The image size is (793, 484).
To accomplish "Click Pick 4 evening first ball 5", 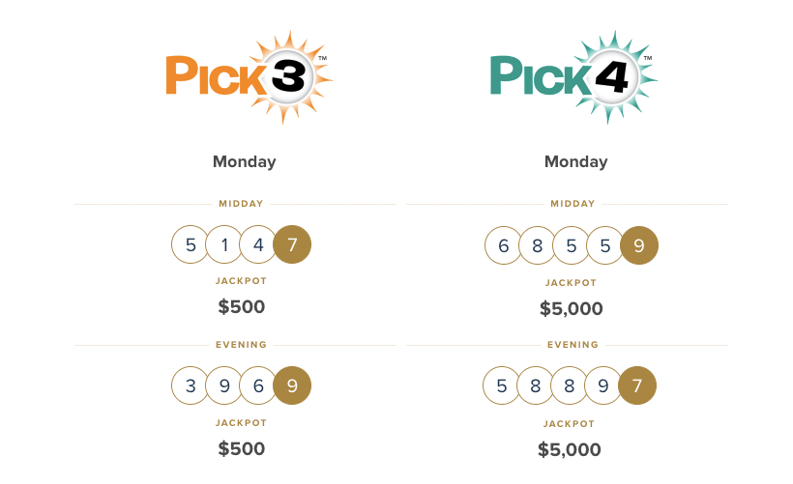I will (502, 386).
